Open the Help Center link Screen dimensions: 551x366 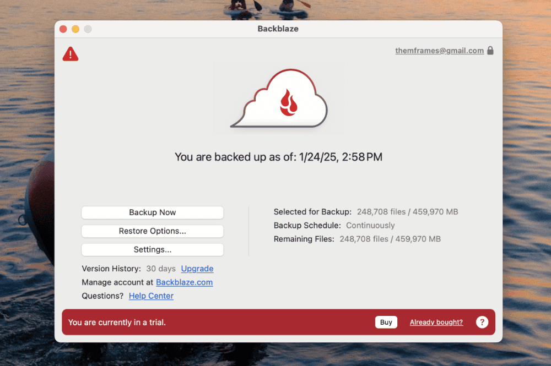coord(151,296)
